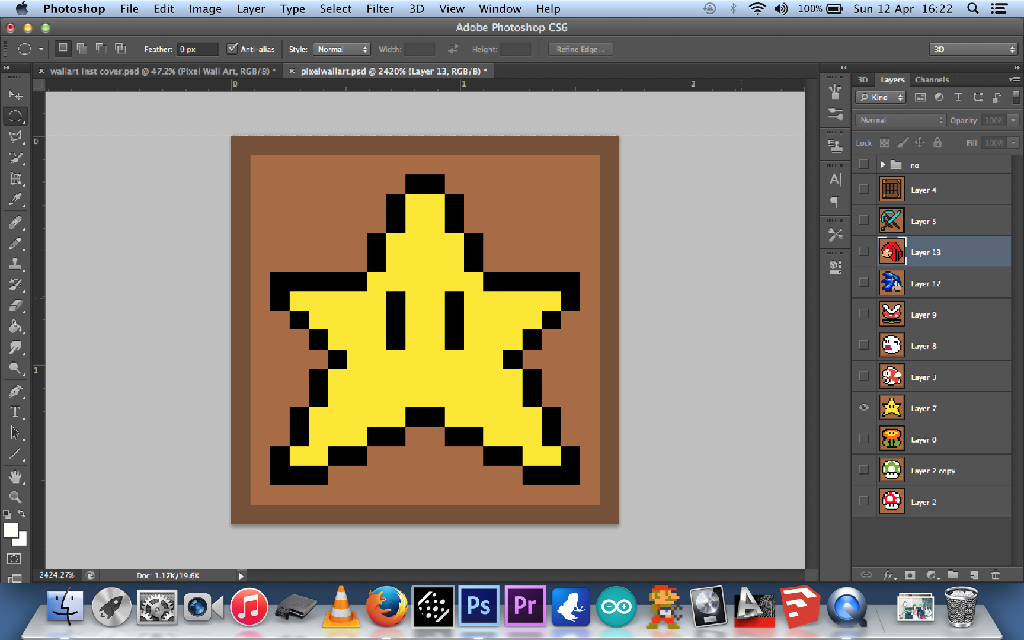Screen dimensions: 1024x640
Task: Select the Hand tool
Action: (15, 476)
